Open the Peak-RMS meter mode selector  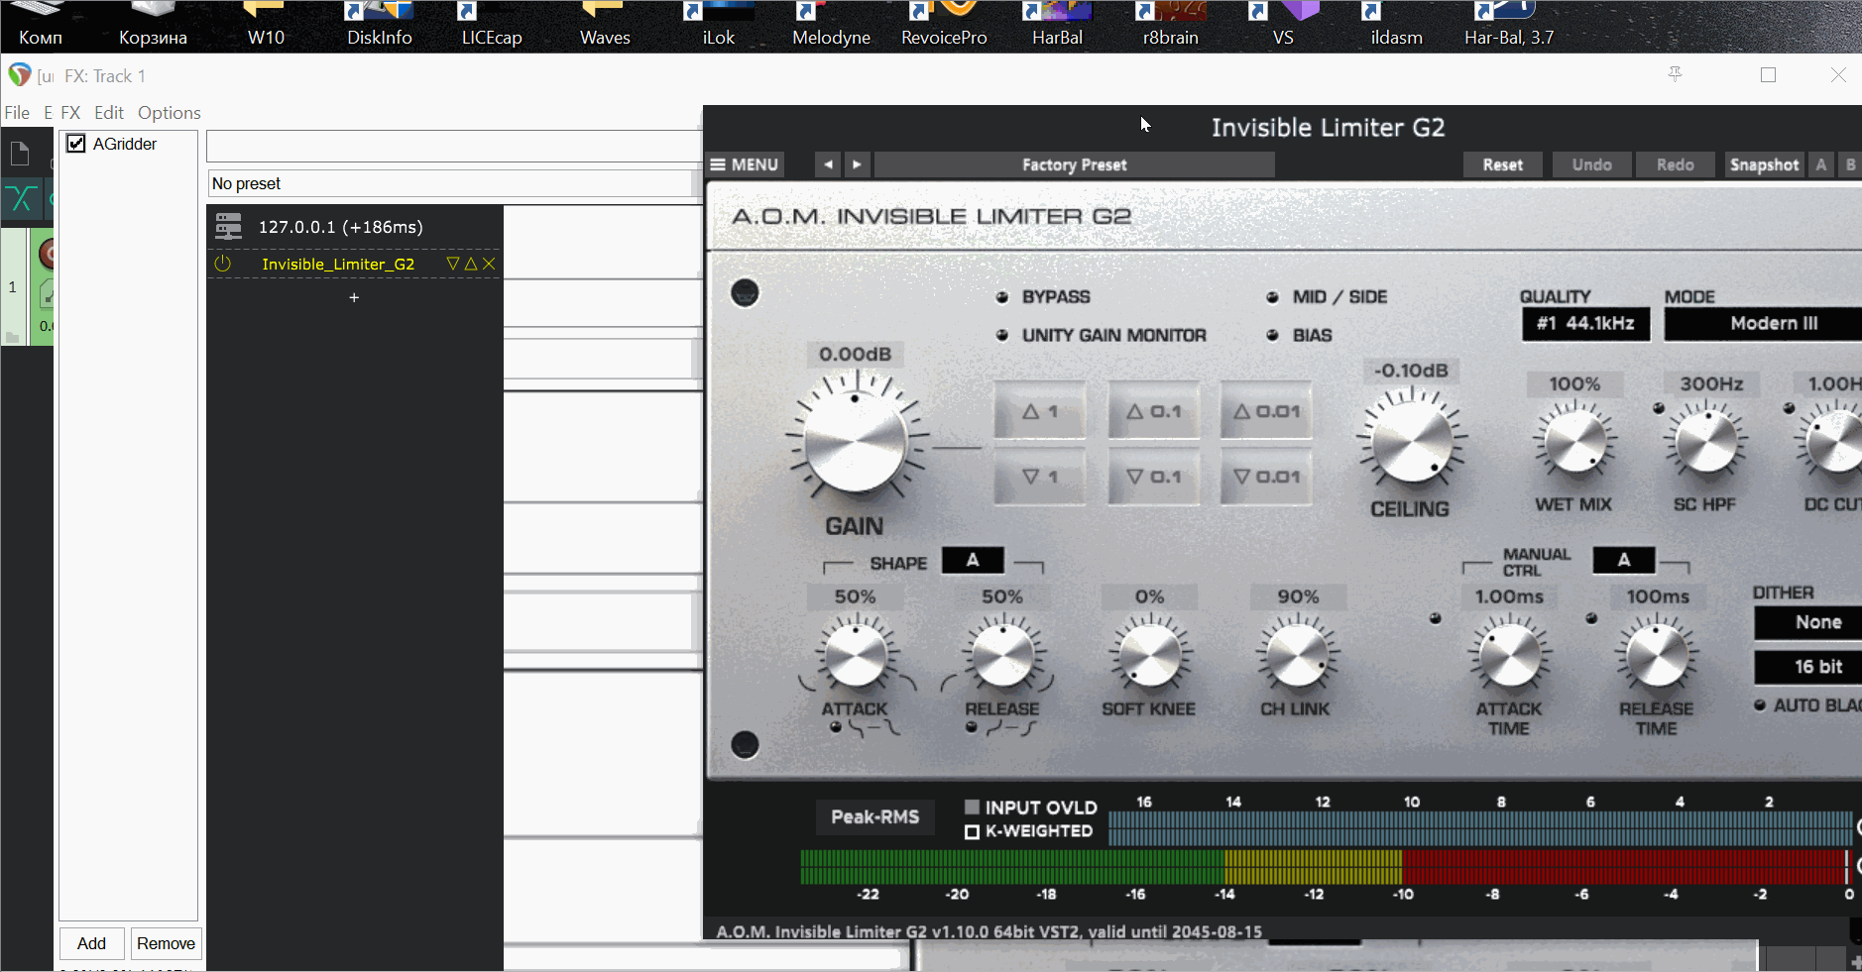(875, 817)
